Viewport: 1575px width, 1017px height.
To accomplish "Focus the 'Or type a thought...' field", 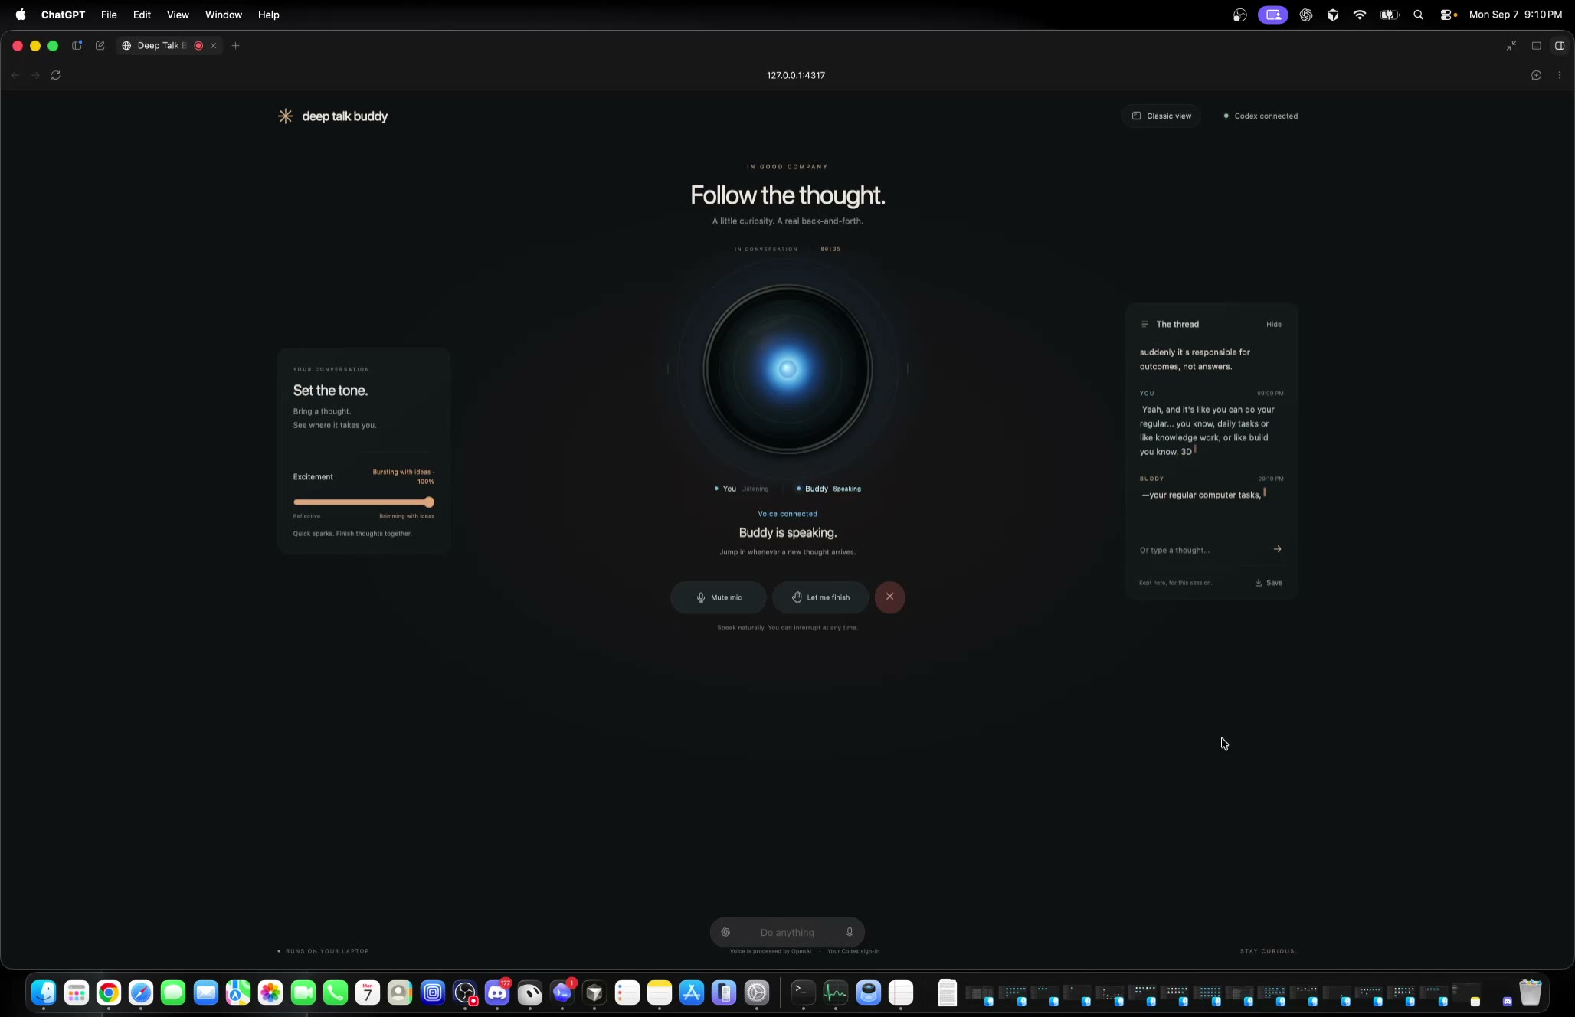I will [x=1201, y=550].
